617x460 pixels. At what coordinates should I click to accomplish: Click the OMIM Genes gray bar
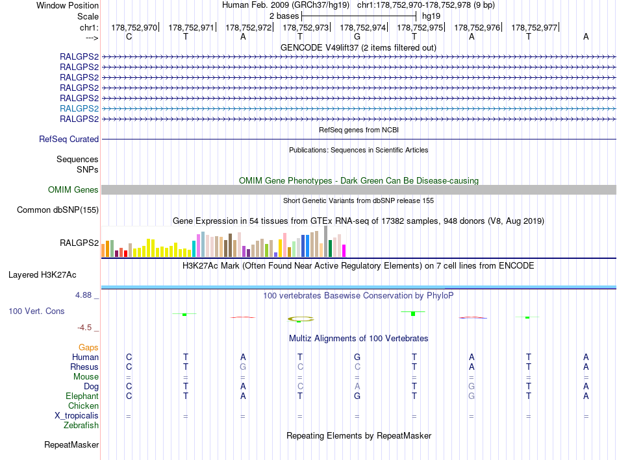[x=359, y=190]
